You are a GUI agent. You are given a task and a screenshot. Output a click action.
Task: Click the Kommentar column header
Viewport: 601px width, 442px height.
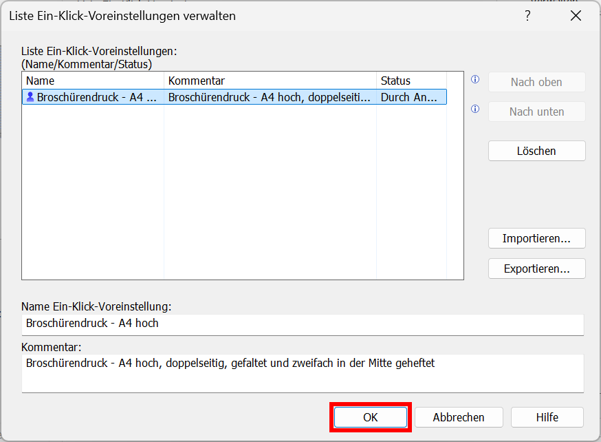(x=270, y=81)
